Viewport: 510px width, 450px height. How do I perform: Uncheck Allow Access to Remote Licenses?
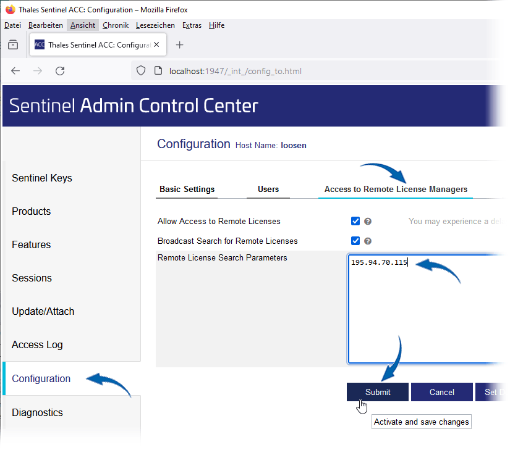pos(355,221)
